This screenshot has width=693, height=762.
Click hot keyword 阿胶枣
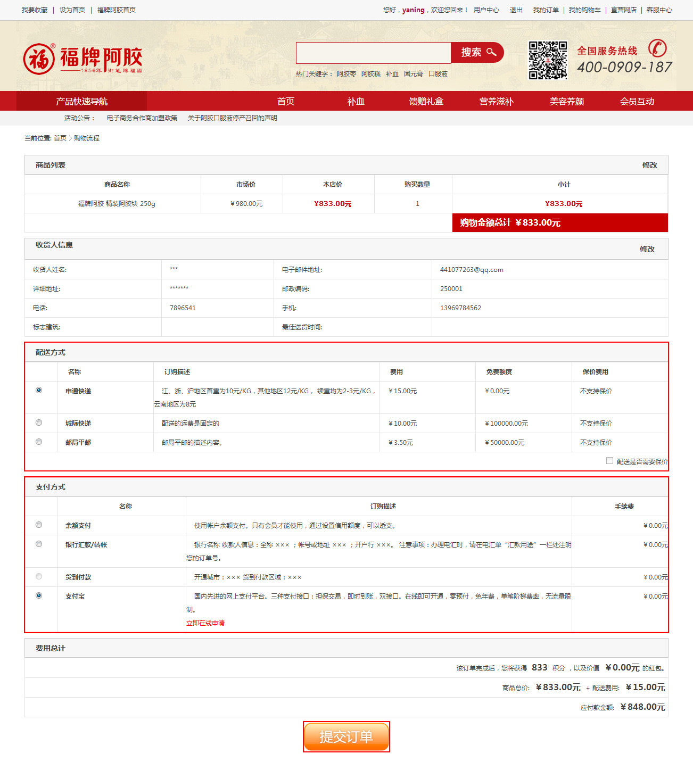point(346,74)
